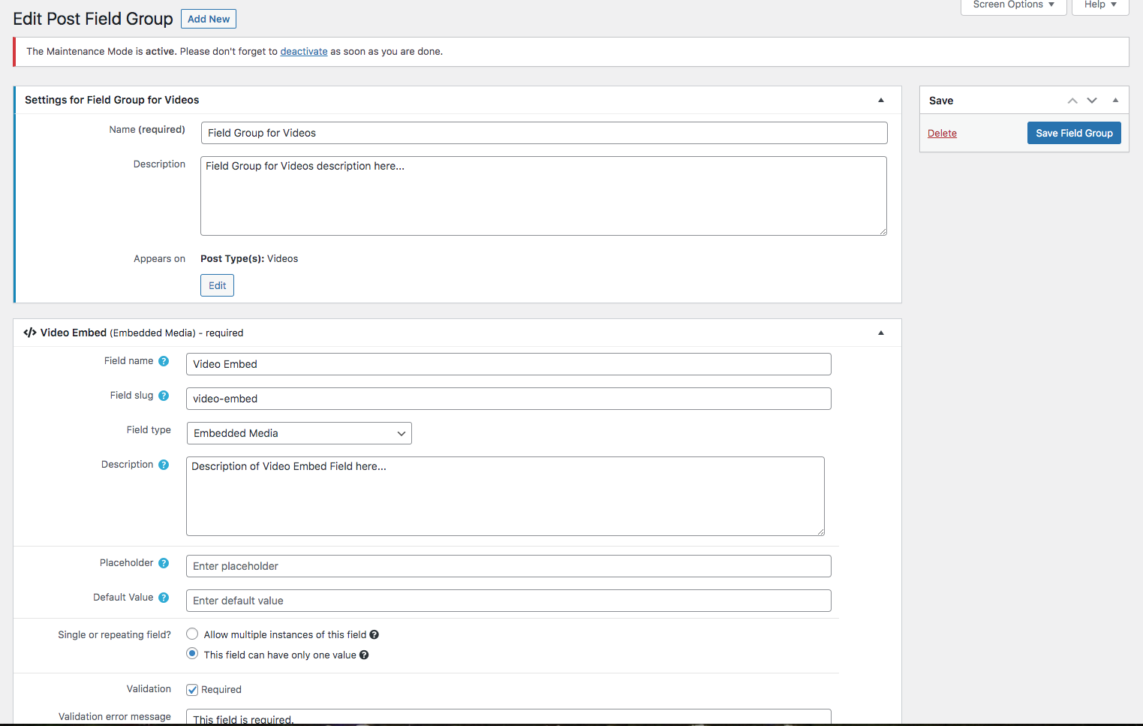
Task: Collapse the Video Embed field panel
Action: tap(881, 333)
